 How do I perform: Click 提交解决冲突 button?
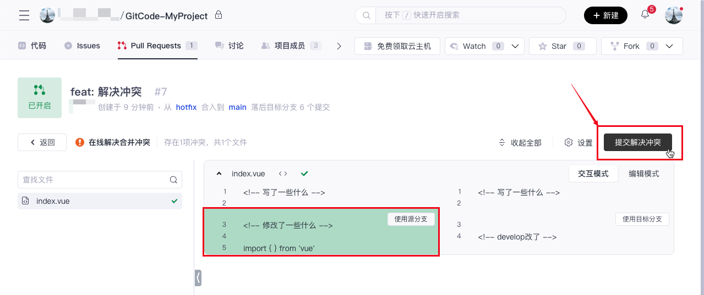point(637,142)
